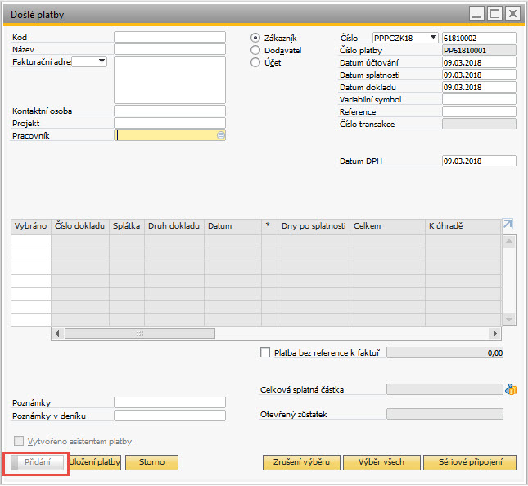Click the Otevřený zůstatek field
This screenshot has width=528, height=486.
[x=445, y=414]
